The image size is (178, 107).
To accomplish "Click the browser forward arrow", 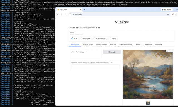I will pyautogui.click(x=61, y=14).
